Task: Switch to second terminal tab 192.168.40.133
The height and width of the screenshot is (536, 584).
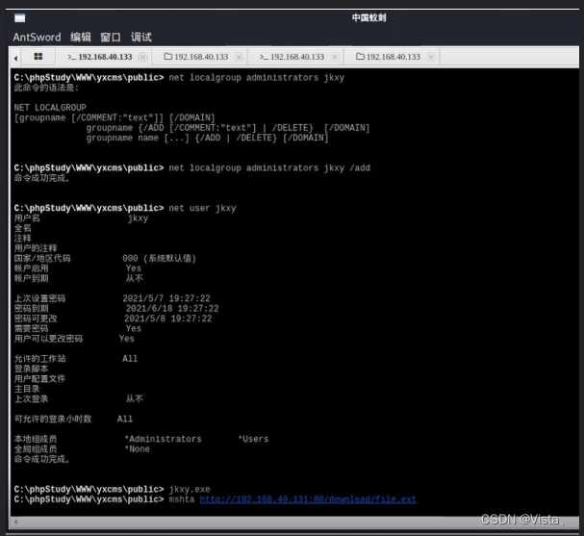Action: coord(292,57)
